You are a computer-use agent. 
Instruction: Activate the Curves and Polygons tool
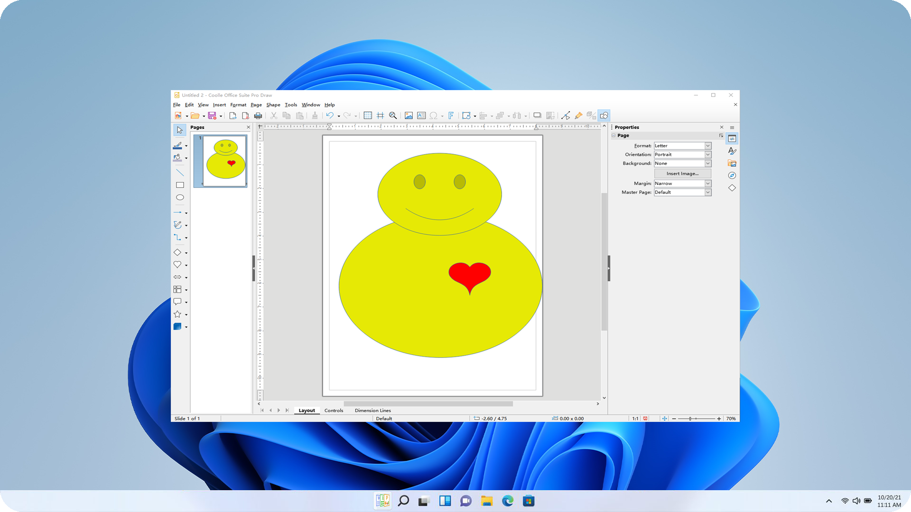coord(178,225)
